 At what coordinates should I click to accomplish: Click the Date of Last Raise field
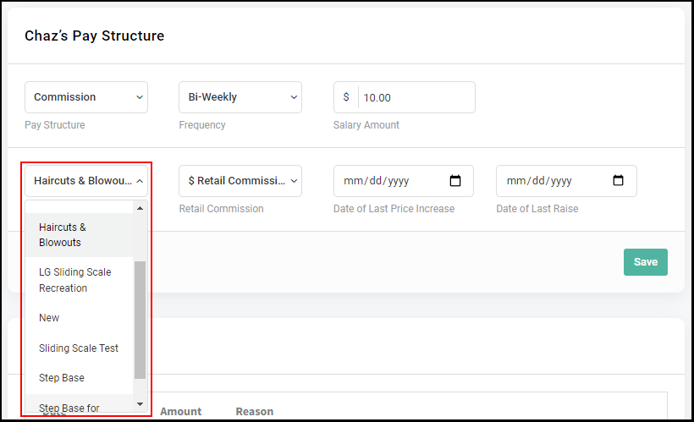(566, 181)
